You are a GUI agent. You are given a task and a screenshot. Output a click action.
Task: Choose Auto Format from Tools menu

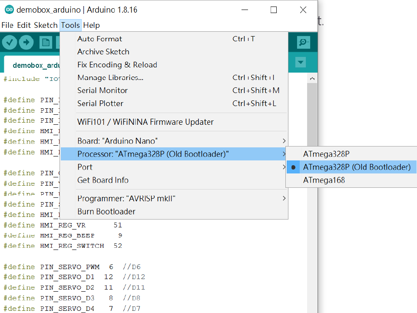(99, 39)
